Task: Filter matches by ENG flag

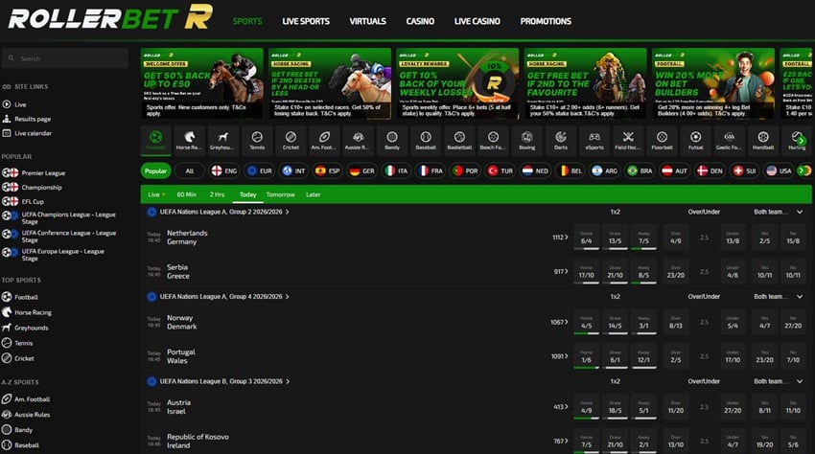Action: [x=224, y=170]
